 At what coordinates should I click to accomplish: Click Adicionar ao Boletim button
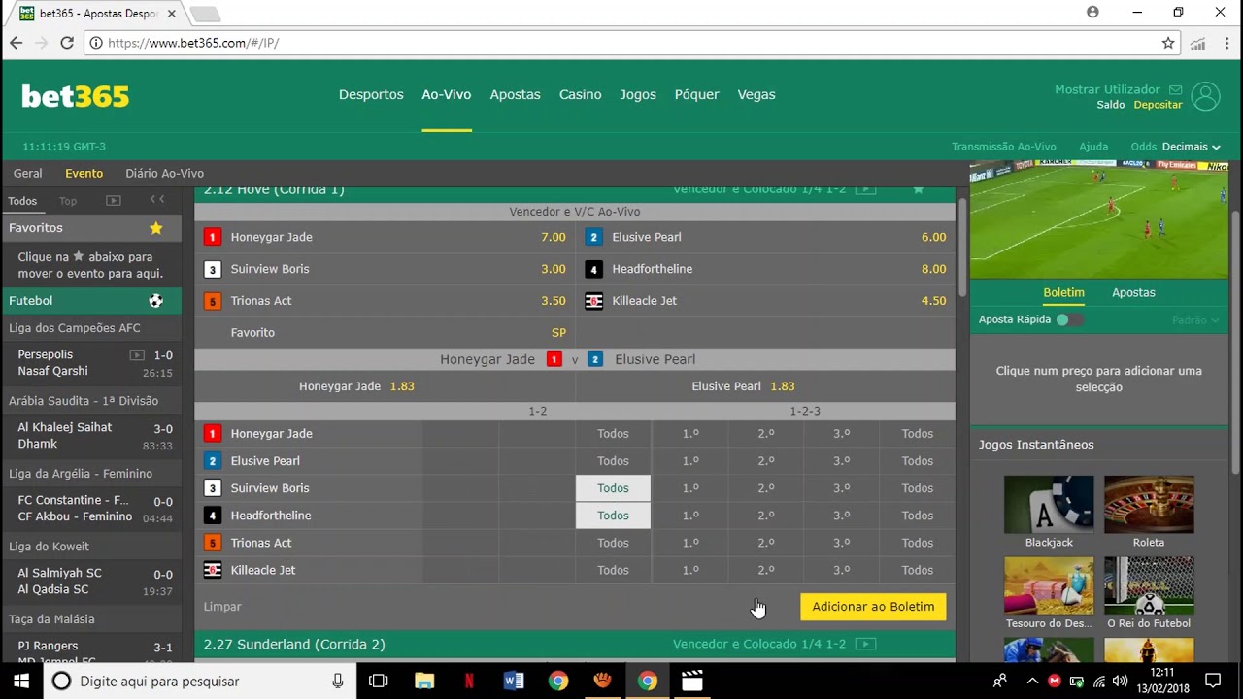click(x=873, y=607)
